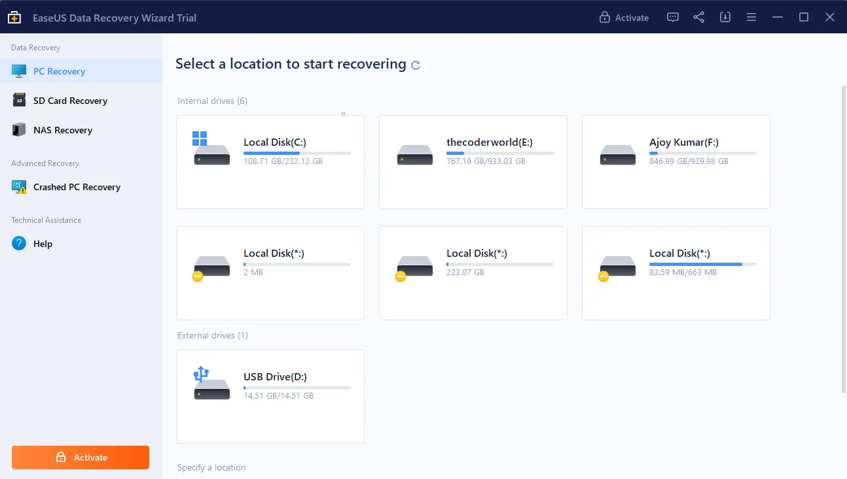Open the feedback chat icon in title bar
The height and width of the screenshot is (479, 847).
(x=672, y=18)
